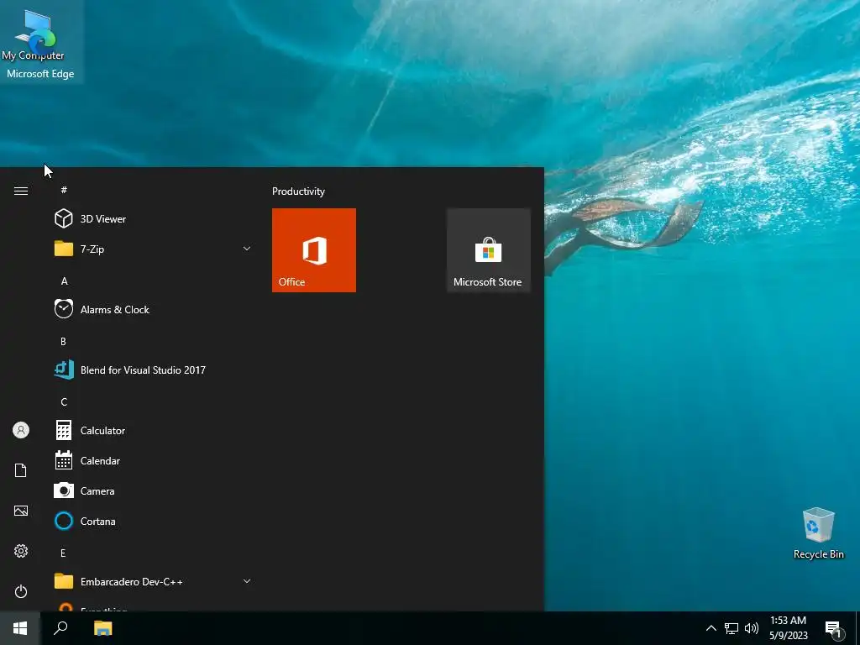
Task: Open the user account icon
Action: [21, 430]
